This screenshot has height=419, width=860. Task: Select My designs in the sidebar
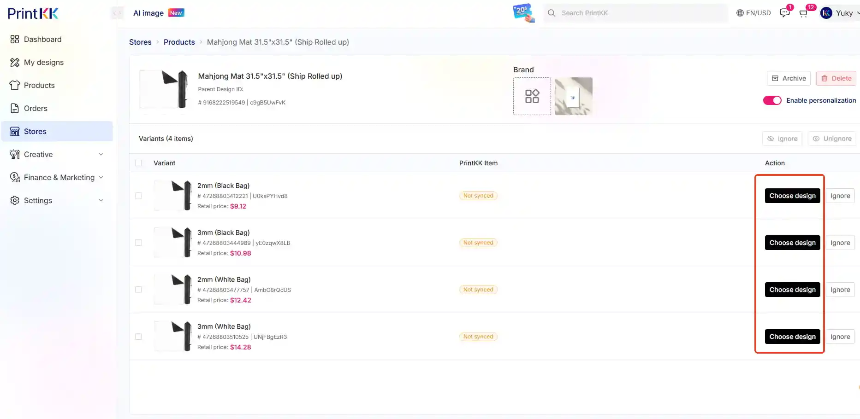pos(44,62)
